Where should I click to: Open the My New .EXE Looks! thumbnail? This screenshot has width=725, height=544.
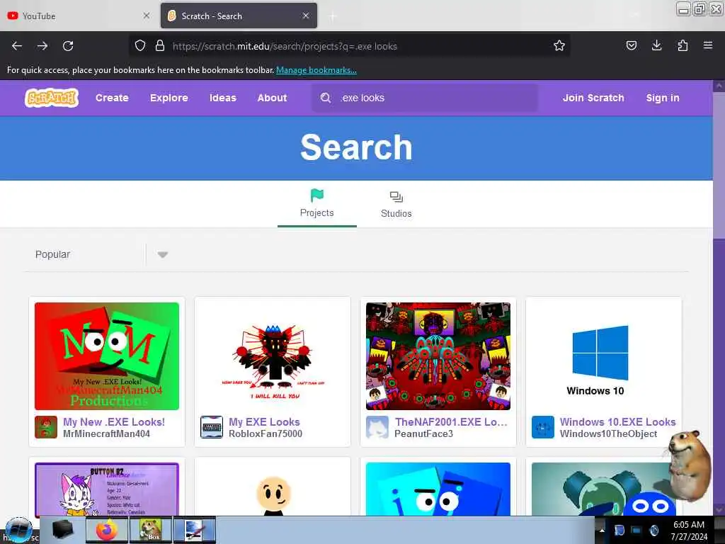point(107,356)
